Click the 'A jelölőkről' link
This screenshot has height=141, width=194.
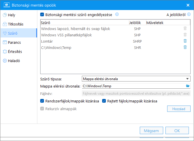click(x=176, y=15)
